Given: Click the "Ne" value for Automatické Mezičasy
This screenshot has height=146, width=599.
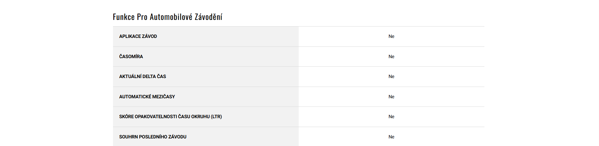Looking at the screenshot, I should pos(391,97).
